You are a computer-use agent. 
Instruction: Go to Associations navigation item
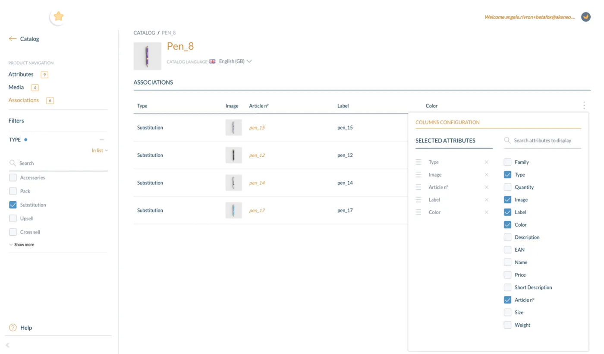point(24,100)
